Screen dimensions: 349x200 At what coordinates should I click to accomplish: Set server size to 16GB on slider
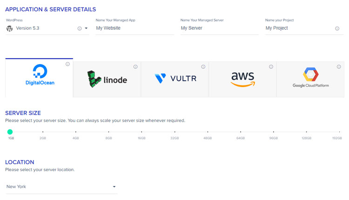tap(141, 132)
